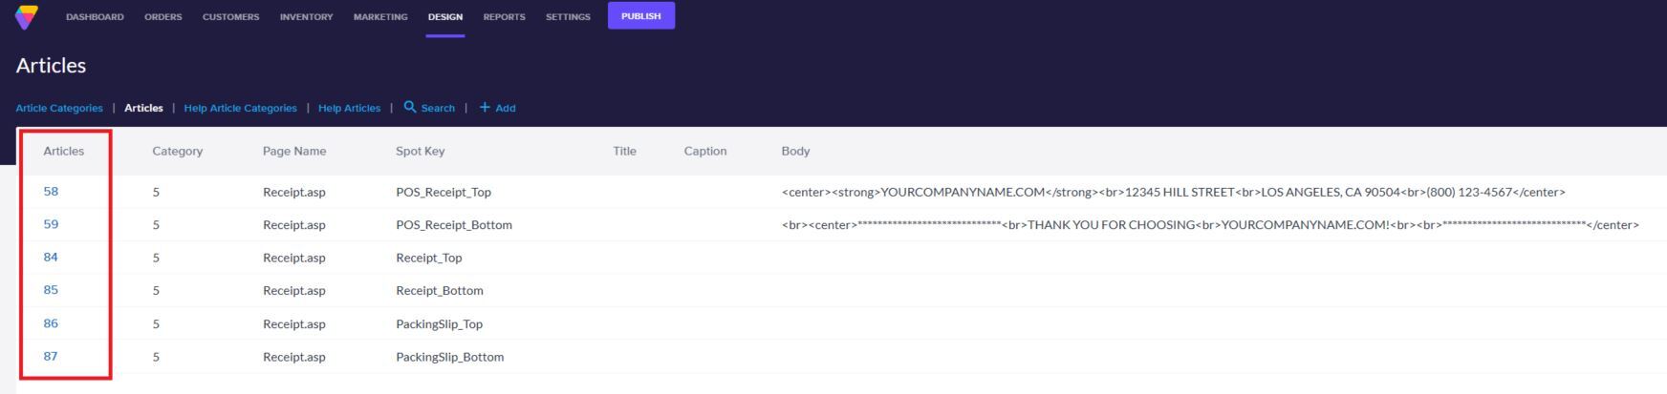1667x394 pixels.
Task: Click the Search magnifier icon
Action: (410, 107)
